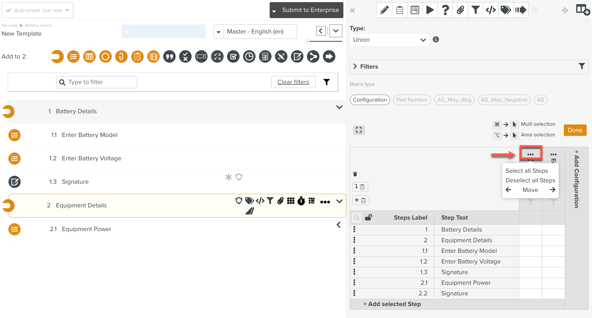The image size is (592, 318).
Task: Toggle the unlock padlock icon in matrix header
Action: (x=369, y=217)
